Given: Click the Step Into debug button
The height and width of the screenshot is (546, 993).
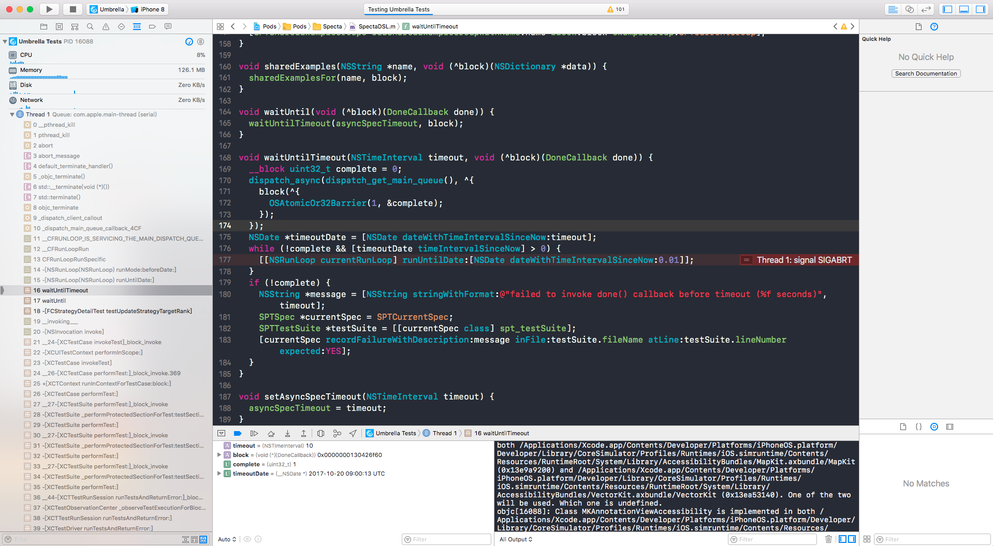Looking at the screenshot, I should click(287, 433).
